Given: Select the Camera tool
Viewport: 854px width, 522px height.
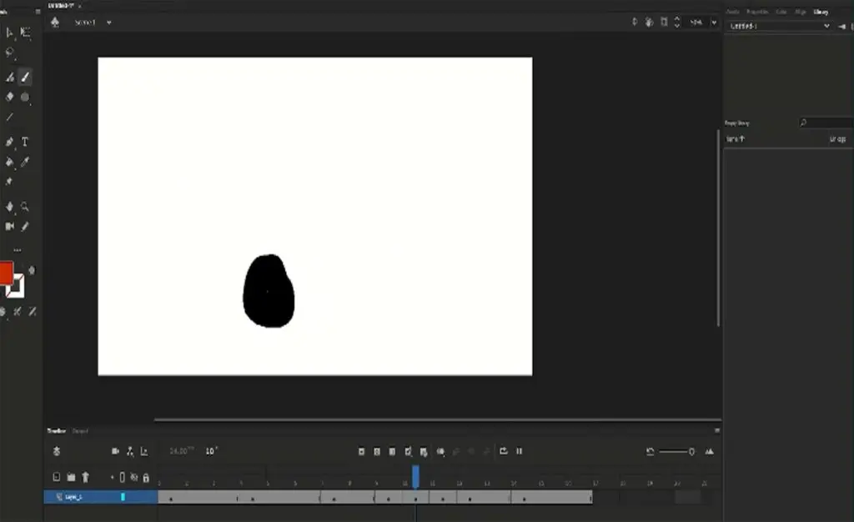Looking at the screenshot, I should pyautogui.click(x=9, y=226).
